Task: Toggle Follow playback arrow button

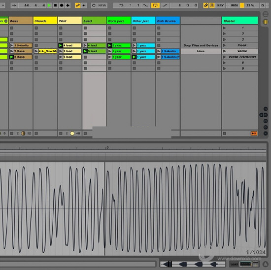Action: [x=14, y=5]
